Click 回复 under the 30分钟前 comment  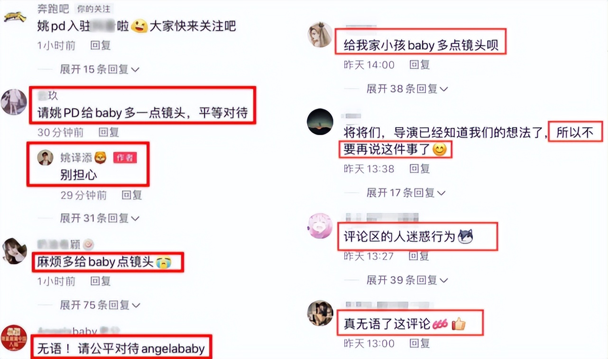click(x=109, y=132)
